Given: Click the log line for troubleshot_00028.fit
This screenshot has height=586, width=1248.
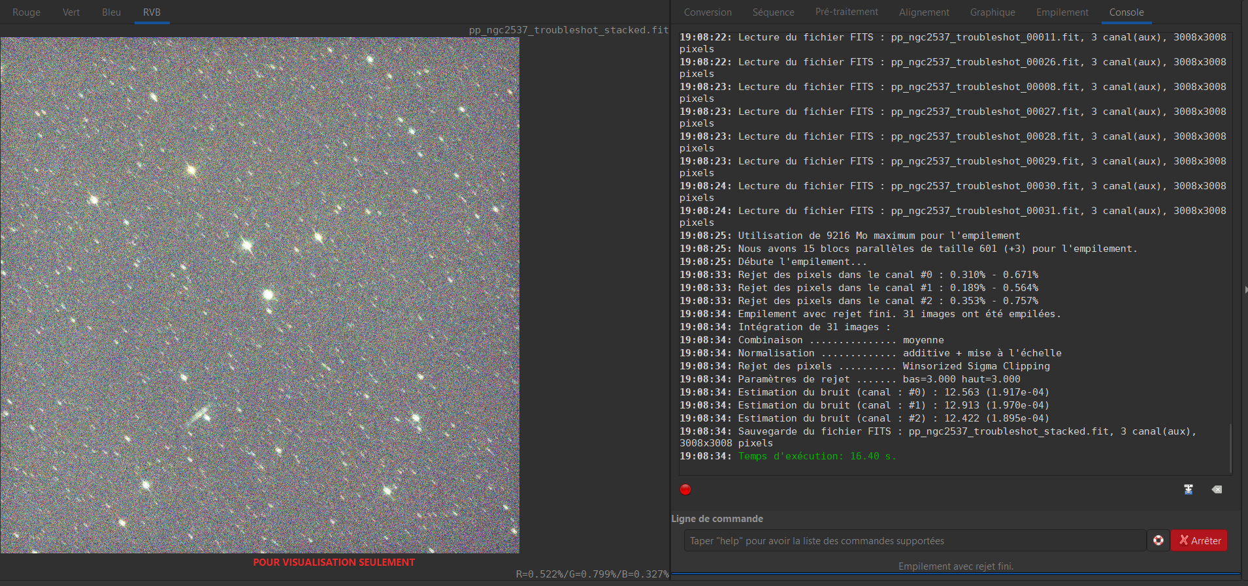Looking at the screenshot, I should [x=953, y=142].
